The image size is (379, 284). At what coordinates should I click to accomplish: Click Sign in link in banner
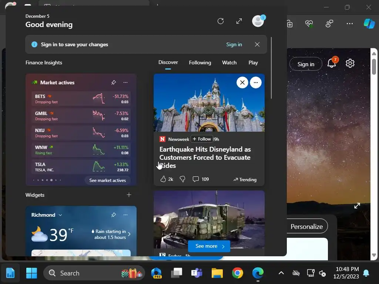pyautogui.click(x=234, y=44)
